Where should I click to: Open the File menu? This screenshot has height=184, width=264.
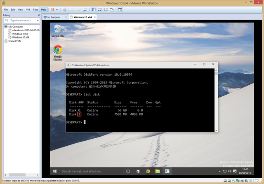point(6,9)
